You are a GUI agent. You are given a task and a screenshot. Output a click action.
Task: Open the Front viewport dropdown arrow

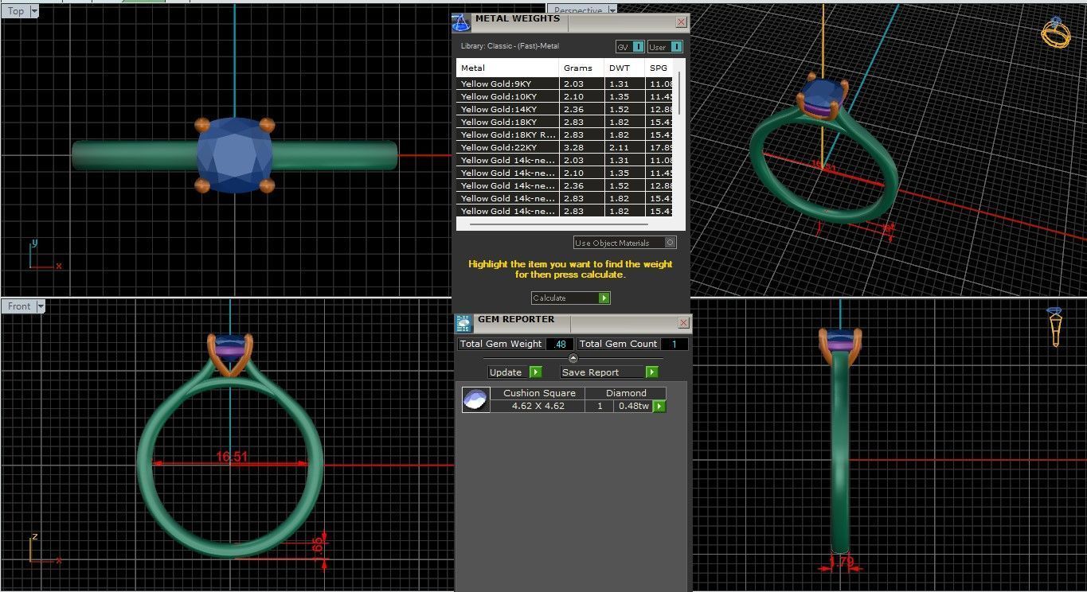[x=41, y=306]
